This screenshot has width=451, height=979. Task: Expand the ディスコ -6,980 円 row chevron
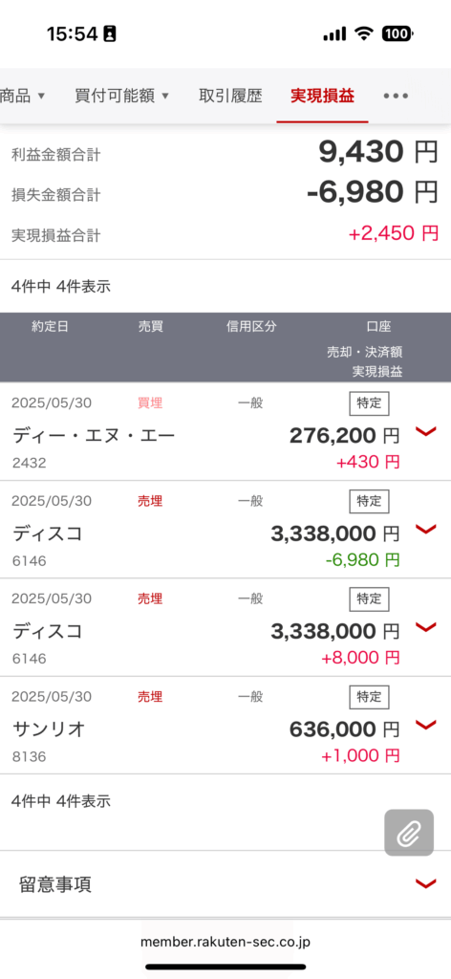pyautogui.click(x=425, y=530)
